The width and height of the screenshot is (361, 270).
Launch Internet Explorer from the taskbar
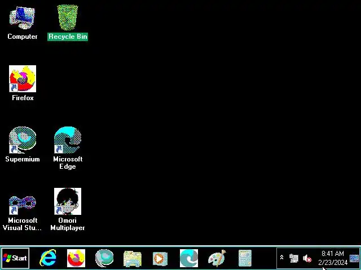click(x=48, y=258)
